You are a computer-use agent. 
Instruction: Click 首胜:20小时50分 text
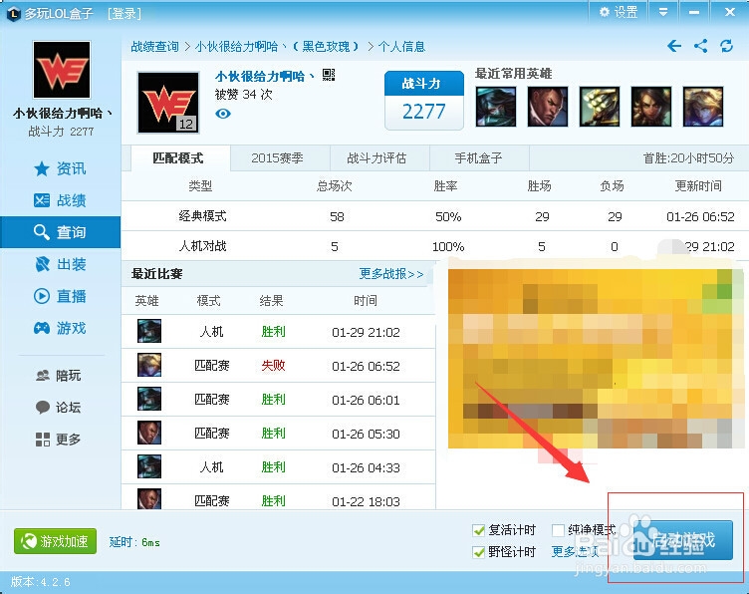[688, 158]
